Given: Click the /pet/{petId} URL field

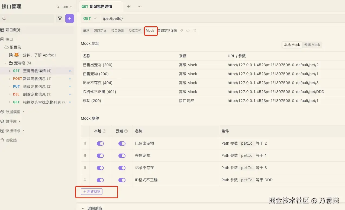Looking at the screenshot, I should click(222, 18).
